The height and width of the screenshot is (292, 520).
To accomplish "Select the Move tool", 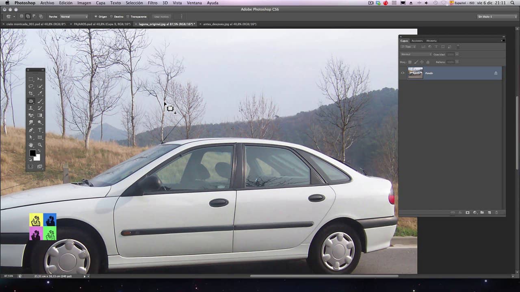I will pyautogui.click(x=40, y=79).
